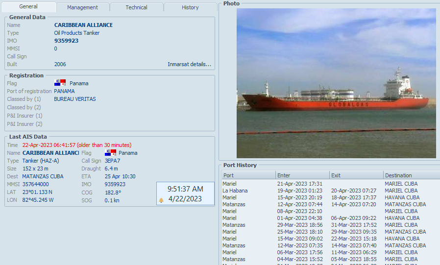Select the La Habana port history row
Viewport: 440px width, 265px height.
click(x=331, y=191)
